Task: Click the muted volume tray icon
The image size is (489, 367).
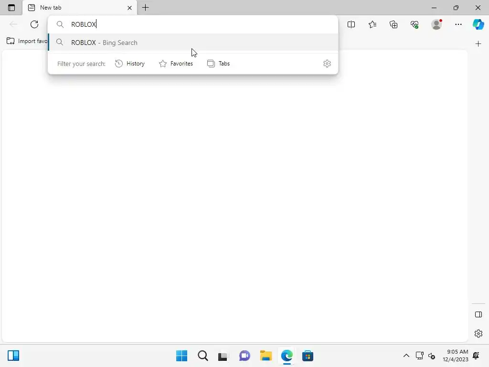Action: (x=432, y=356)
